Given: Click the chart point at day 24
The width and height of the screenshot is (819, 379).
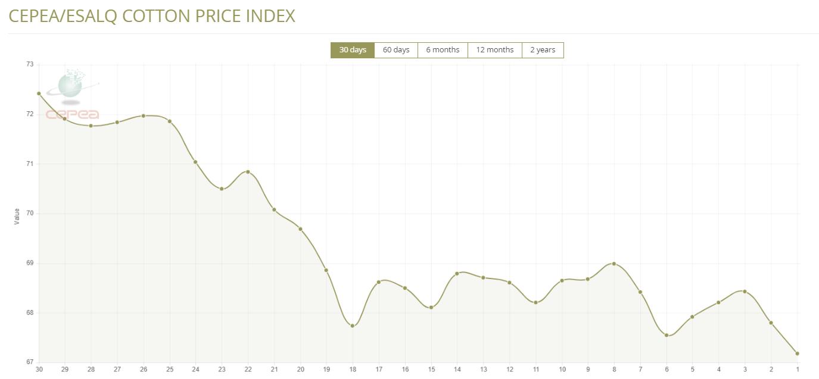Looking at the screenshot, I should click(195, 162).
